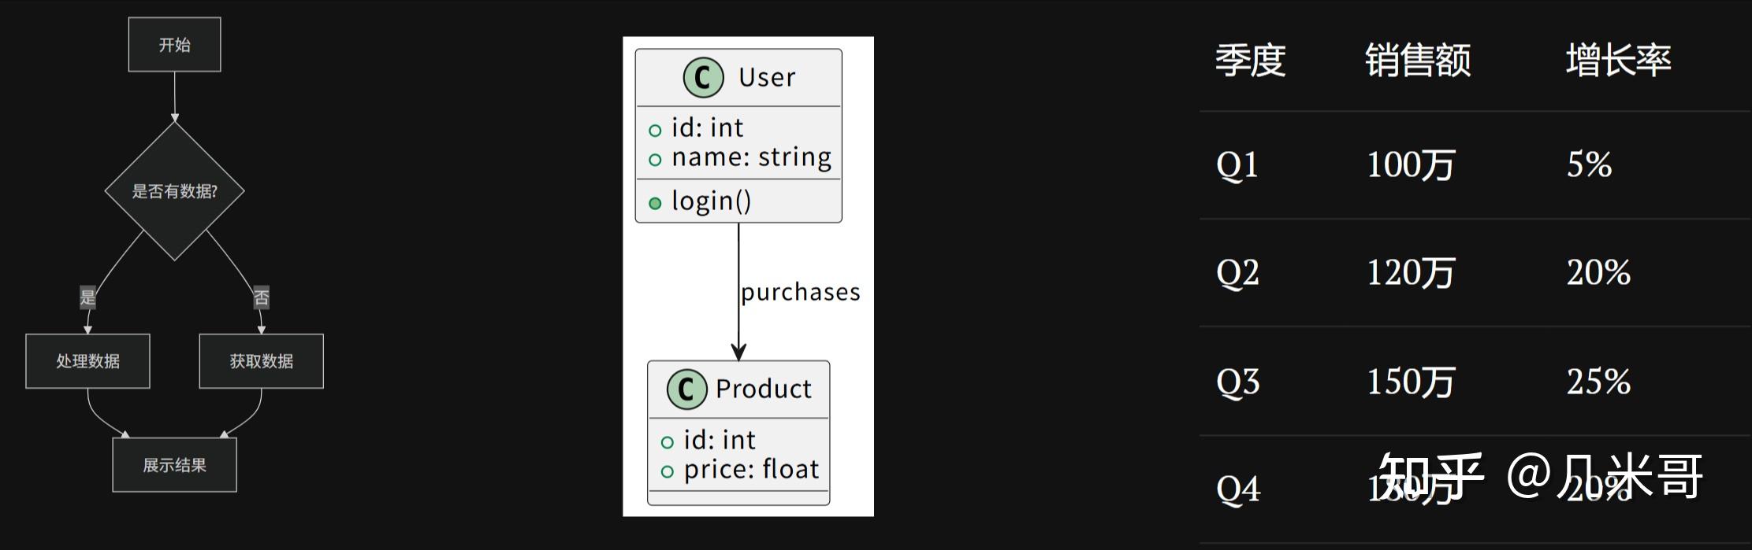Click the 展示结果 node
Screen dimensions: 1752x550
(x=174, y=465)
